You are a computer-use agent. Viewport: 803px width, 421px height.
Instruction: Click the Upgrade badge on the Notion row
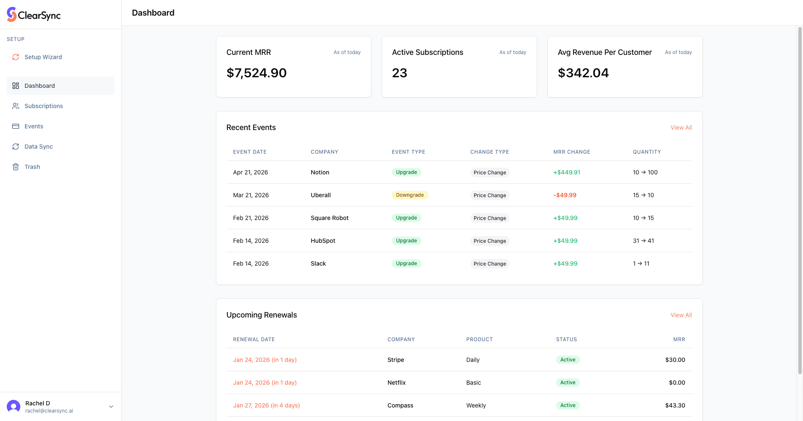pos(406,172)
